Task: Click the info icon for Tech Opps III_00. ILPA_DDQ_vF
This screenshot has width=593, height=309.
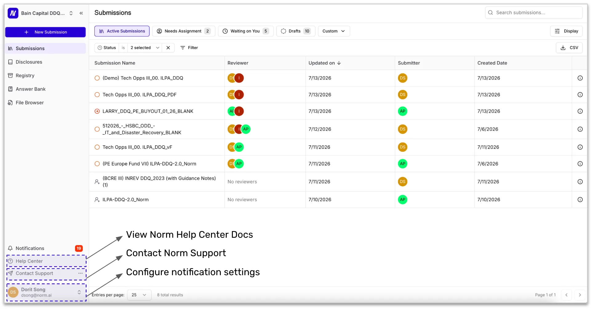Action: pyautogui.click(x=580, y=147)
